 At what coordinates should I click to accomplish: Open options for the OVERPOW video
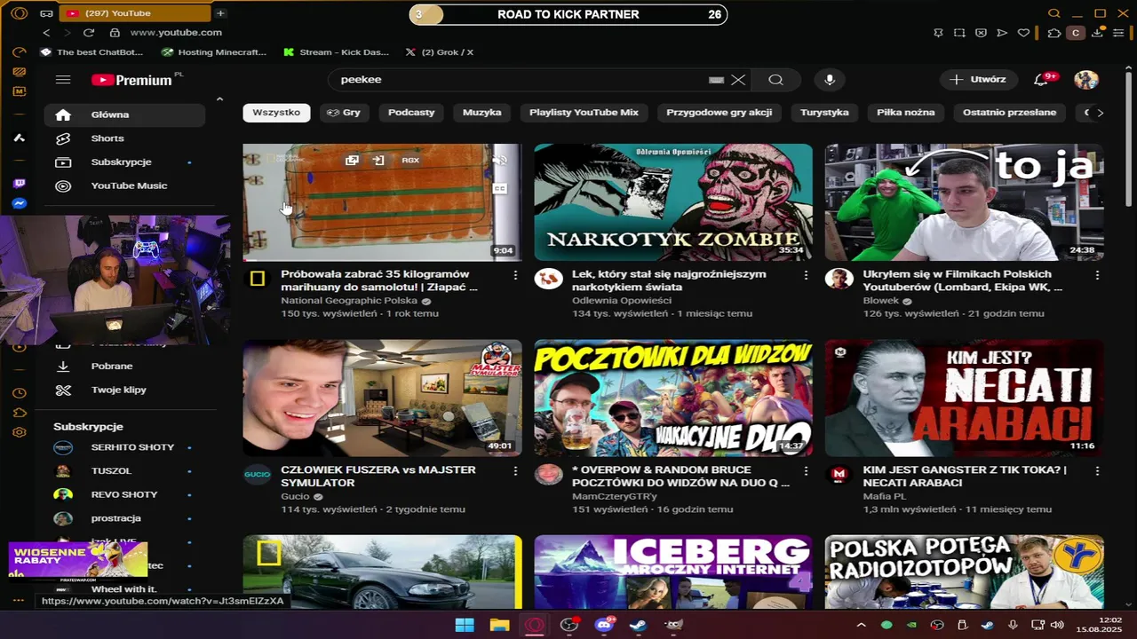(806, 471)
